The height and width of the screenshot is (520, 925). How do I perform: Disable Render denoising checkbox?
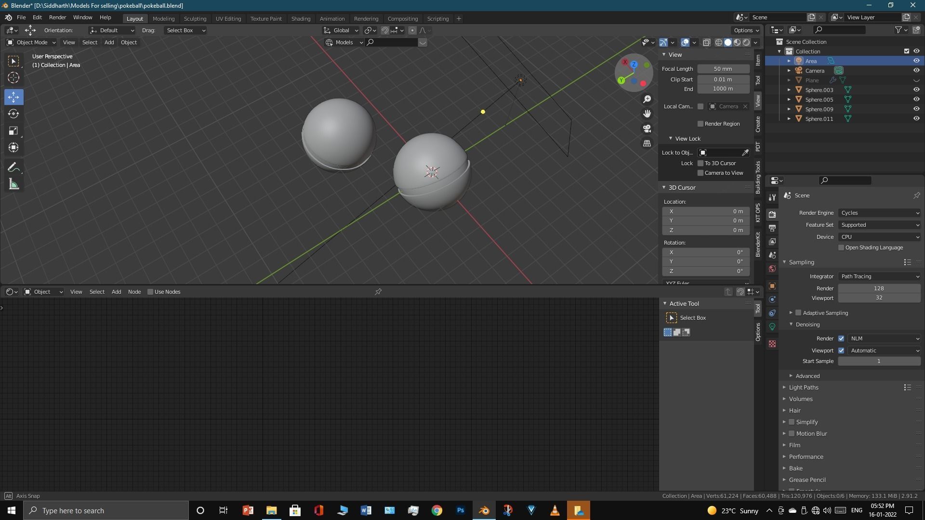pos(841,338)
